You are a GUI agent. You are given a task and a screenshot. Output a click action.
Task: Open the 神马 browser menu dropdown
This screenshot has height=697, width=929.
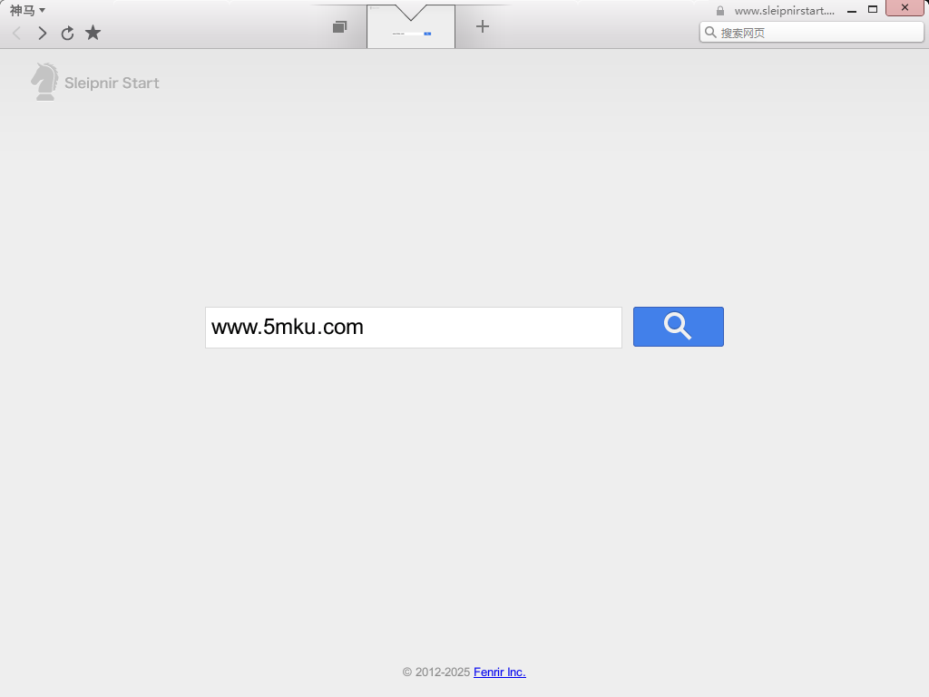coord(27,11)
